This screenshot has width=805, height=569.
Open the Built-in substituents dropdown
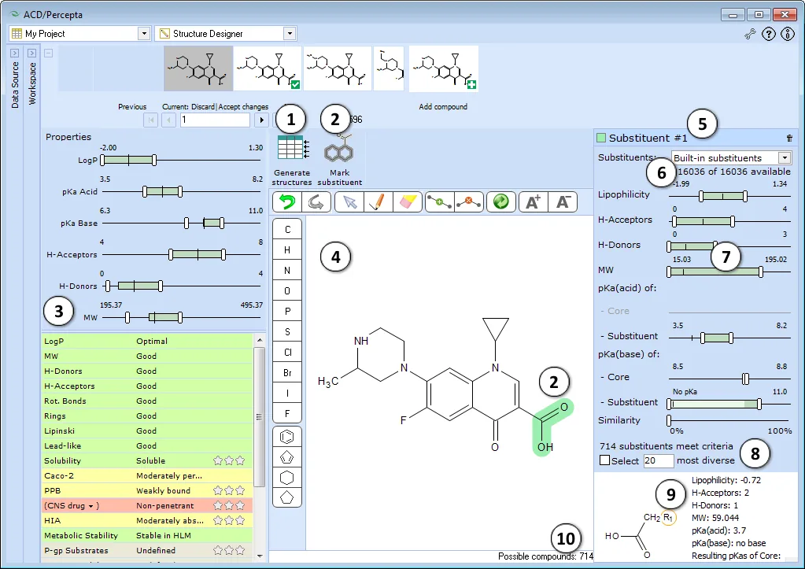click(x=785, y=157)
